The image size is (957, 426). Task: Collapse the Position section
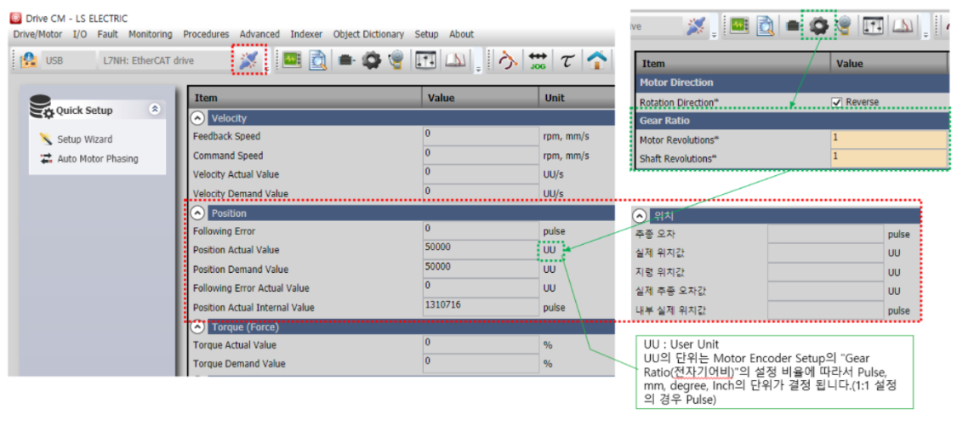197,213
